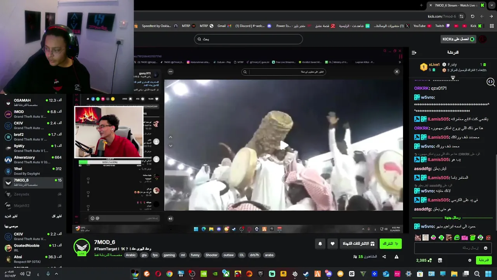Click the new messages divider in chat
497x280 pixels.
(452, 218)
